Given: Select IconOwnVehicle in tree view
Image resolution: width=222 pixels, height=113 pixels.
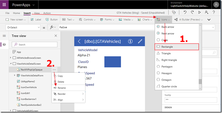Looking at the screenshot, I should tap(27, 87).
